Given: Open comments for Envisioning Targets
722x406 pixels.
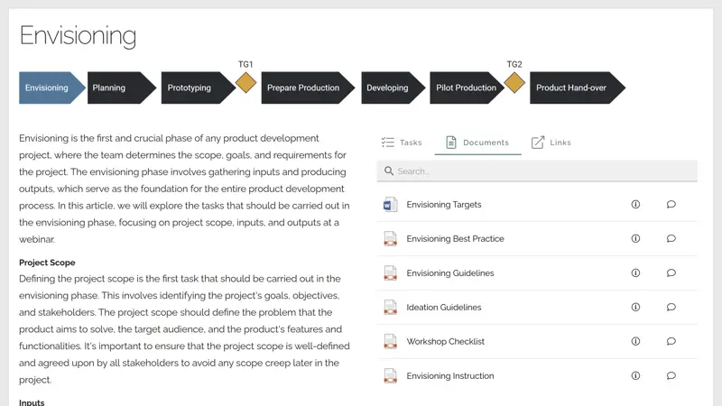Looking at the screenshot, I should coord(671,205).
